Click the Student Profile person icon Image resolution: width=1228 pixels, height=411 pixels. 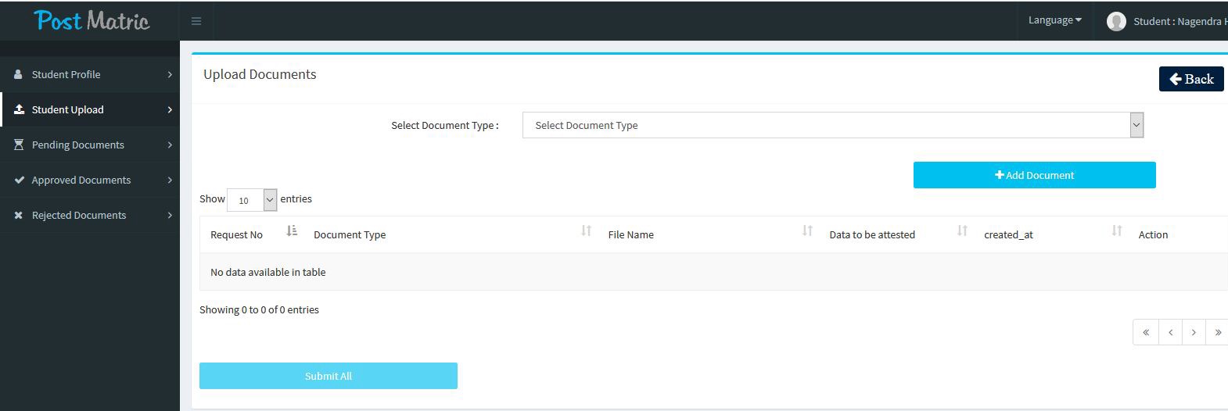18,74
